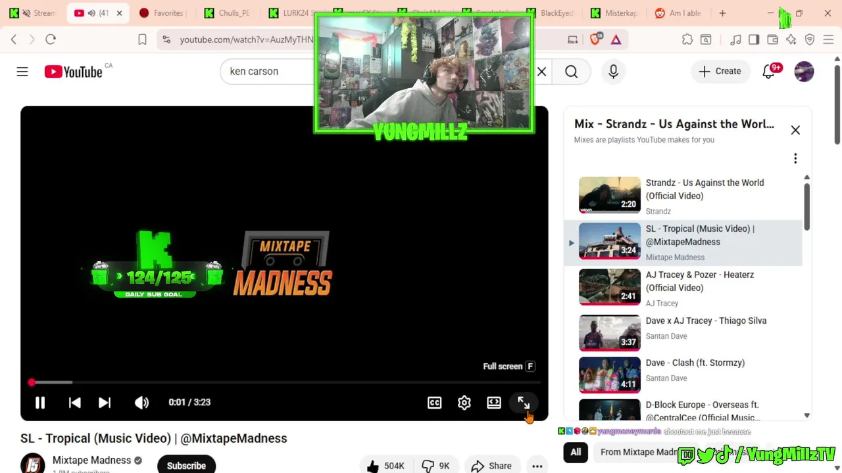Toggle closed captions CC button
This screenshot has height=473, width=842.
[x=435, y=403]
